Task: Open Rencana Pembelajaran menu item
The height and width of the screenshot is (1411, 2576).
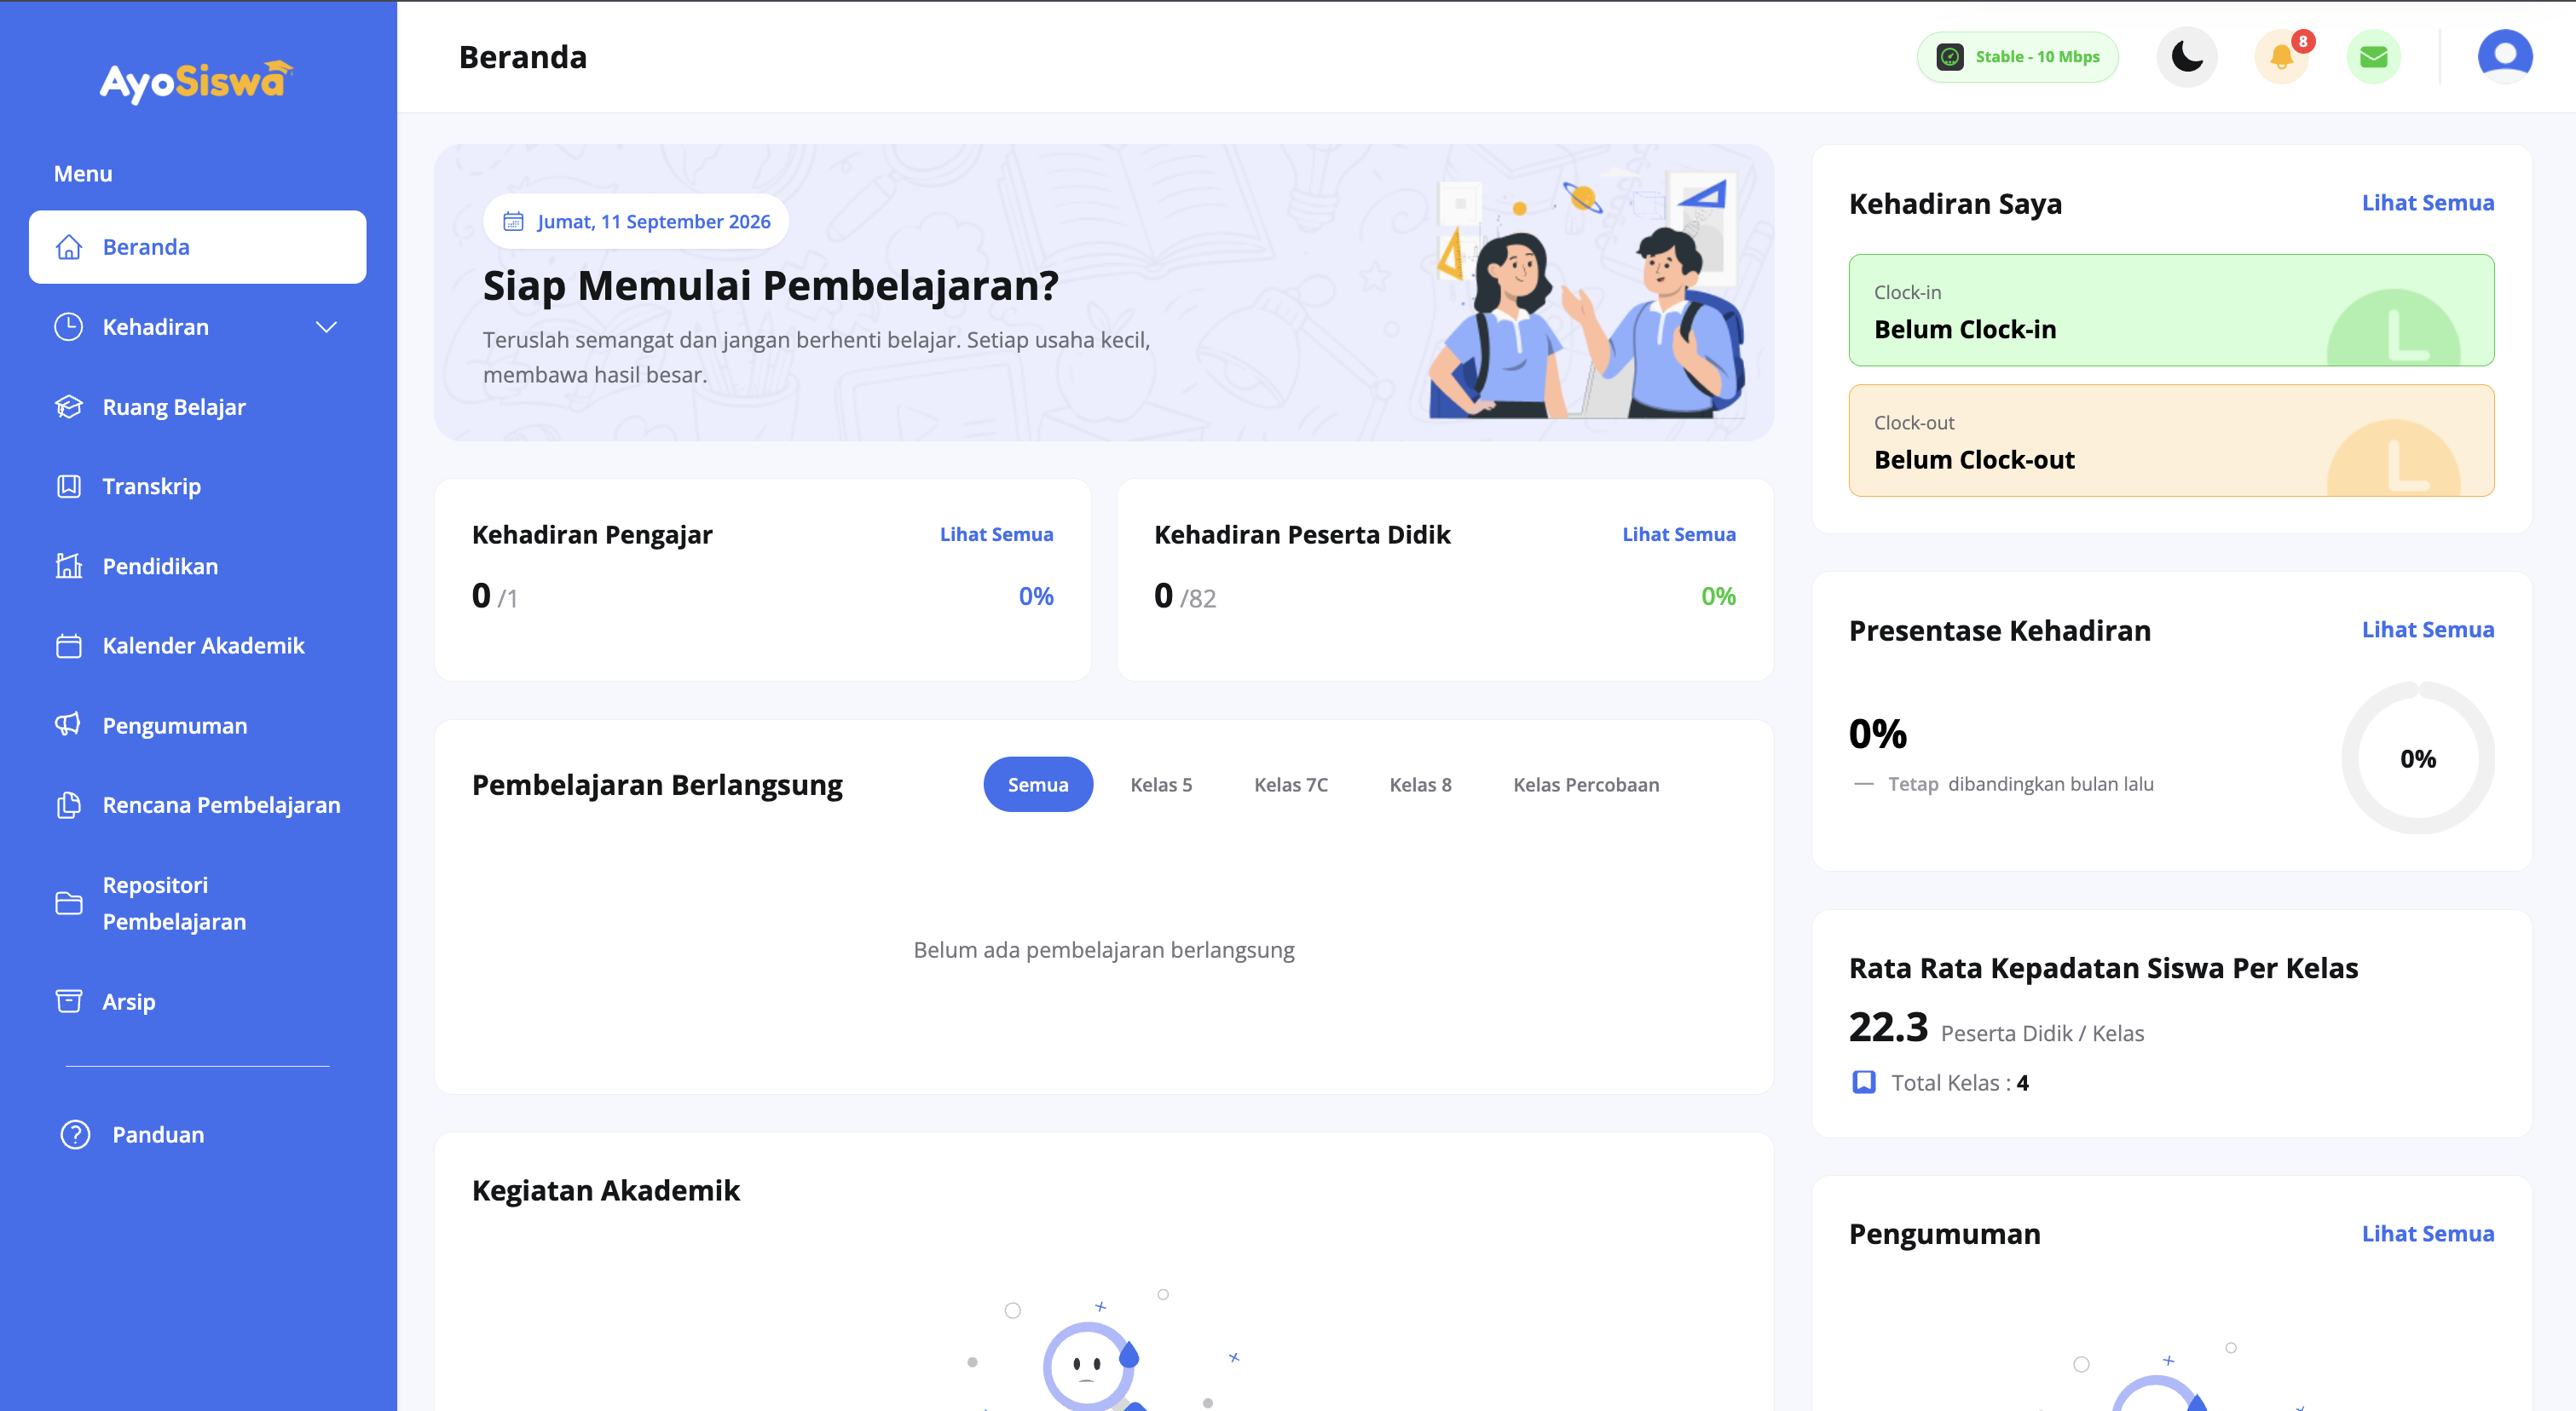Action: point(197,805)
